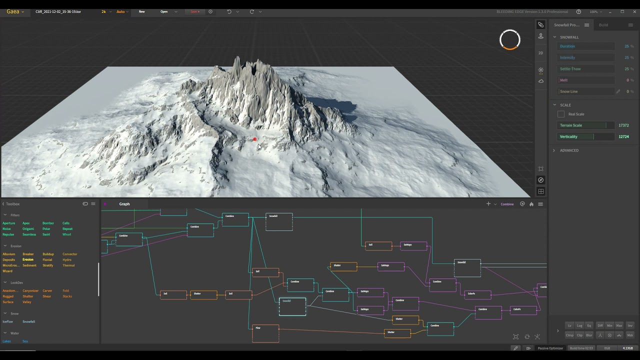
Task: Adjust the Terrain Scale slider
Action: [x=586, y=125]
